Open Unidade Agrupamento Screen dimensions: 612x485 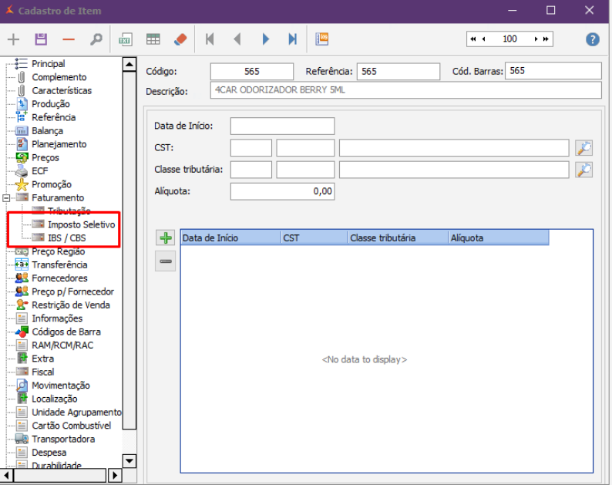pyautogui.click(x=77, y=413)
